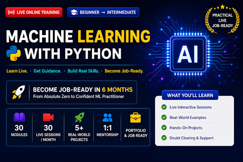The image size is (243, 162).
Task: Click "From Absolute Zero to Confident ML Practitioner"
Action: click(x=79, y=97)
